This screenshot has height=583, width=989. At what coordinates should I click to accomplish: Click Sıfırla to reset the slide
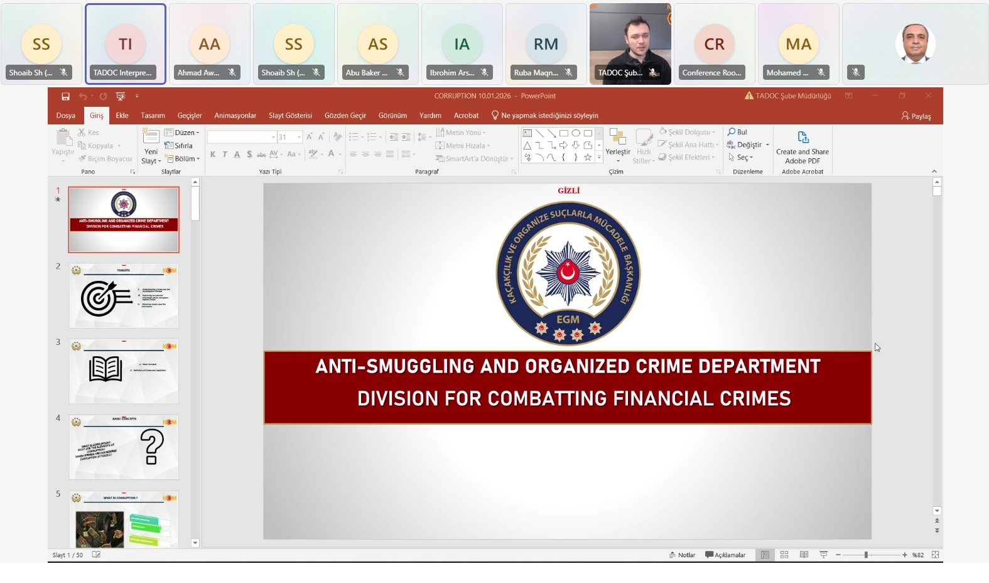click(x=179, y=146)
